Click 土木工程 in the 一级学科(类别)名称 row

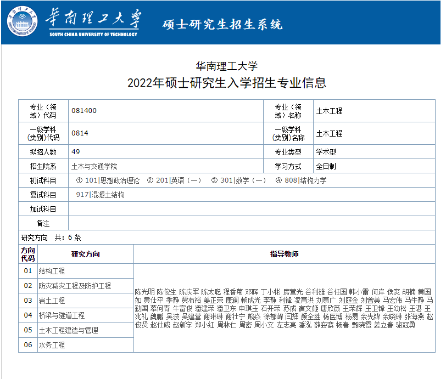click(x=329, y=133)
